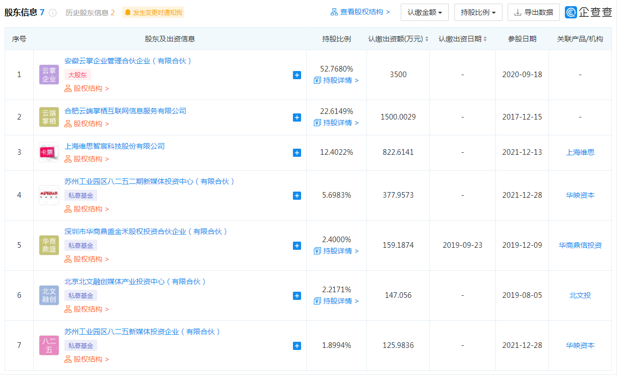This screenshot has height=375, width=617.
Task: Click 股东及出资信息 column header
Action: 170,39
